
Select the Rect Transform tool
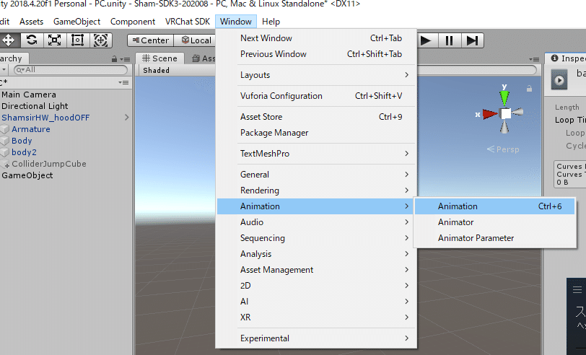(77, 40)
